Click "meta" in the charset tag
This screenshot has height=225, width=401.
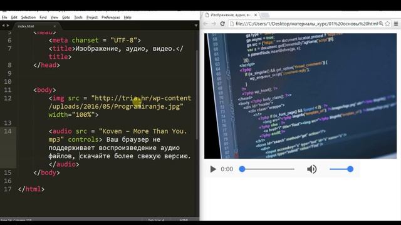click(x=60, y=40)
